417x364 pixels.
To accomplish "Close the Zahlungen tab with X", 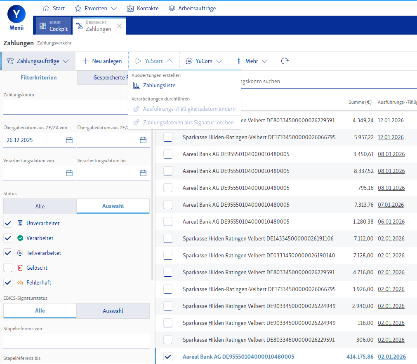I will 119,26.
